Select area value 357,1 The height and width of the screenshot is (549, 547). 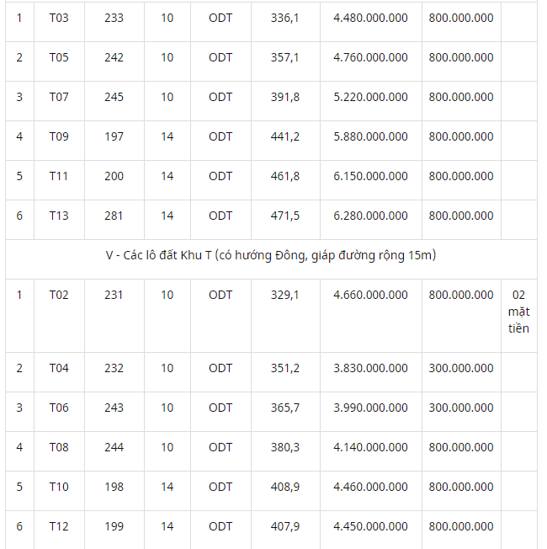pyautogui.click(x=285, y=57)
